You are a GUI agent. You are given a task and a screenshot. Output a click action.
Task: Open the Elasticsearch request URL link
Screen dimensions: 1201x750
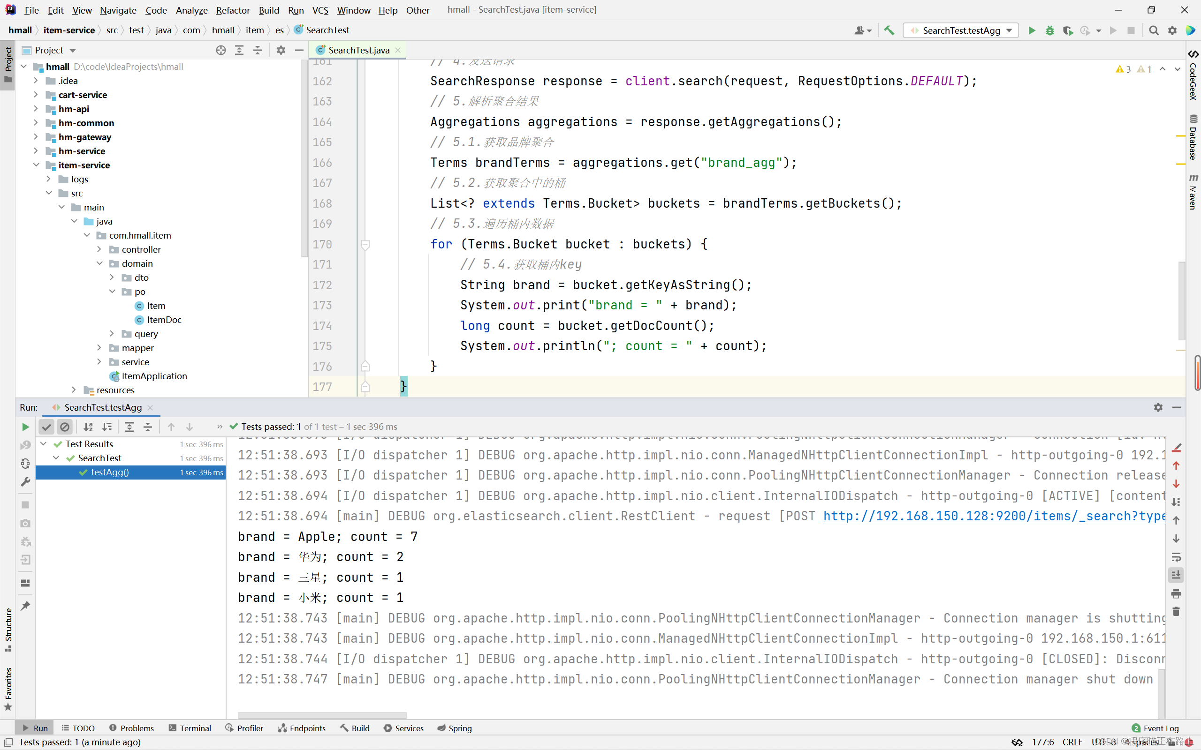click(x=994, y=516)
